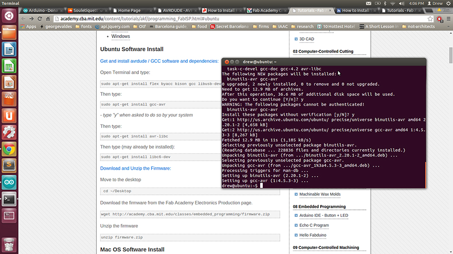The width and height of the screenshot is (453, 254).
Task: Expand the not-architects bookmark folder
Action: click(x=418, y=27)
